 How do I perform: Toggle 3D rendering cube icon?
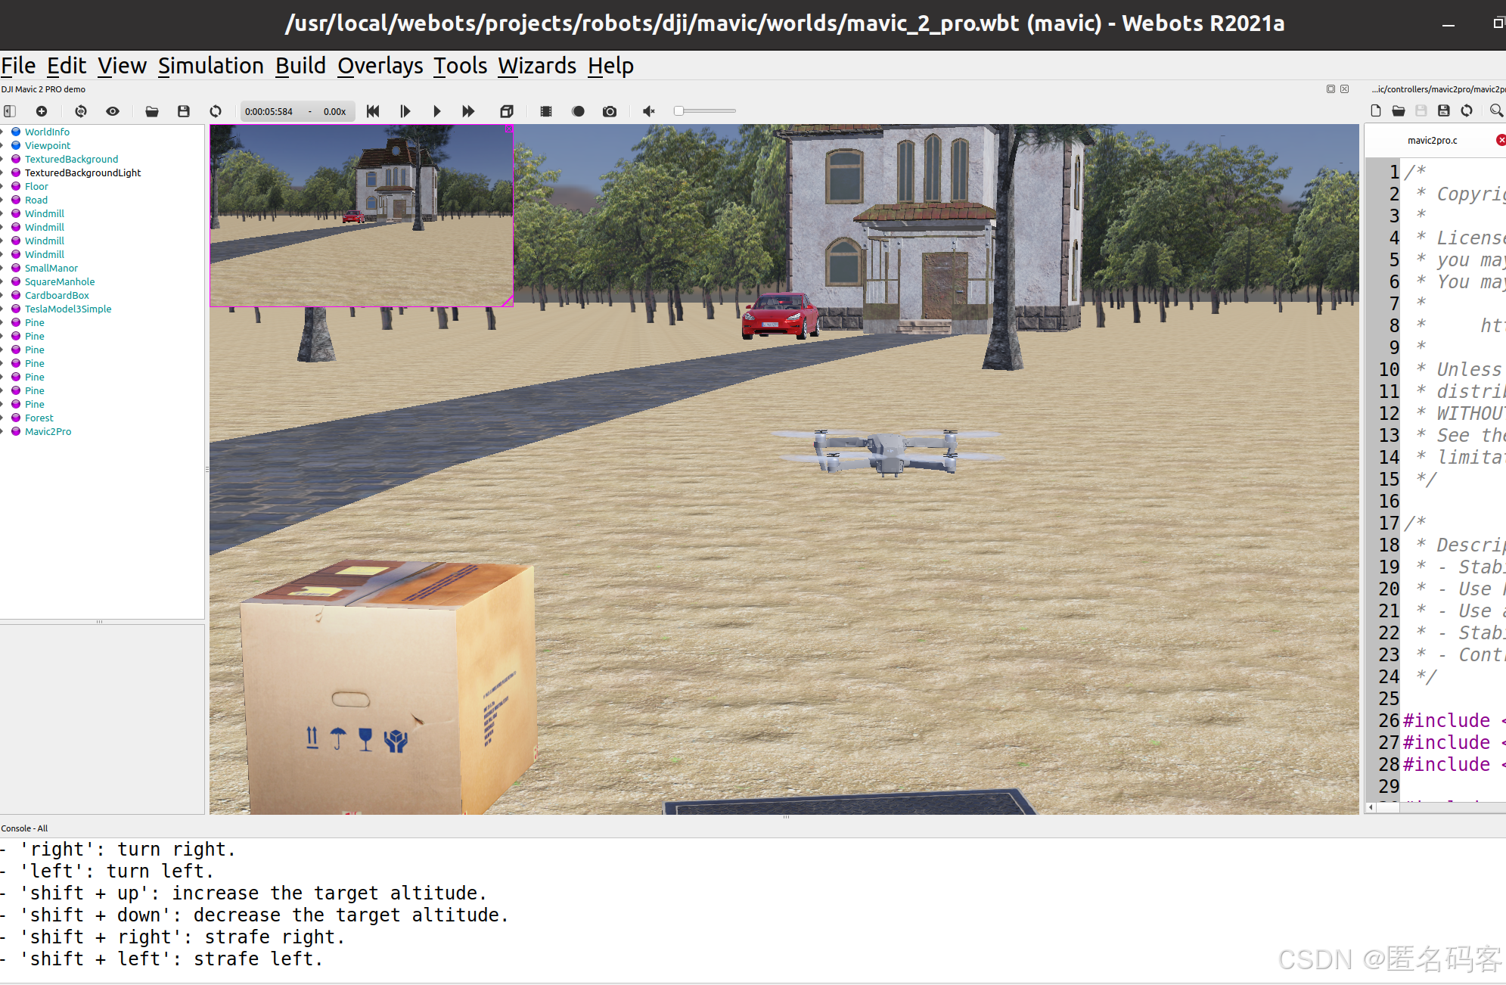pos(507,111)
